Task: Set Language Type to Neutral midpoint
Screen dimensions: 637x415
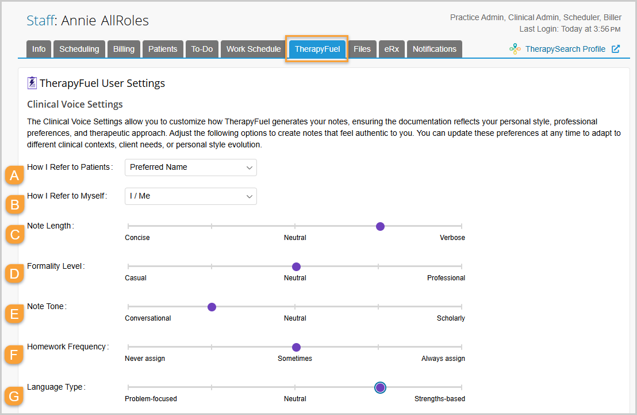Action: pos(295,387)
